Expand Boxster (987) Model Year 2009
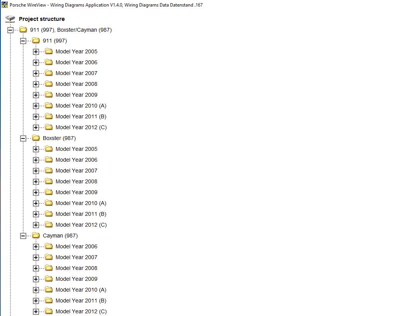Image resolution: width=395 pixels, height=316 pixels. click(x=36, y=193)
